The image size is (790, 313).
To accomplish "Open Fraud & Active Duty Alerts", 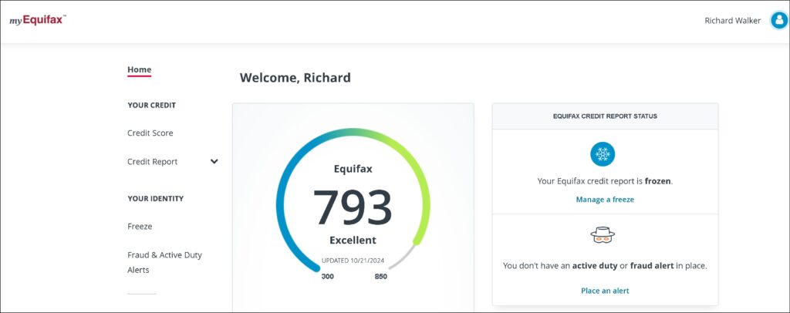I will [x=164, y=262].
